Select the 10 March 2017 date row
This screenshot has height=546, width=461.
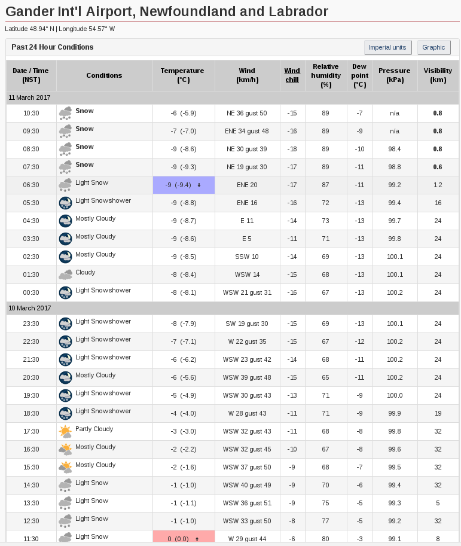click(x=232, y=308)
